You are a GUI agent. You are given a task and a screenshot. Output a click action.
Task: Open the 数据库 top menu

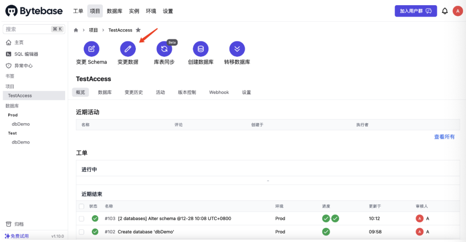[x=114, y=11]
